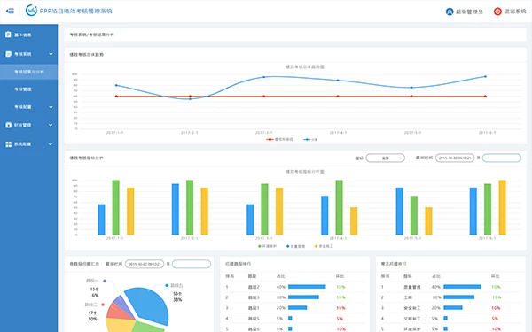
Task: Open the 指标 全部 dropdown
Action: [385, 158]
